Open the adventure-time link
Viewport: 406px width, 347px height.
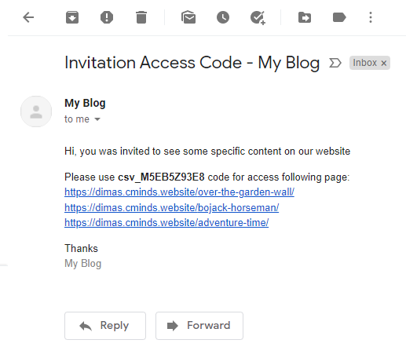[166, 223]
